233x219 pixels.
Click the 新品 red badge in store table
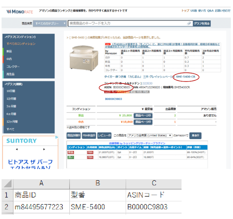pyautogui.click(x=71, y=152)
